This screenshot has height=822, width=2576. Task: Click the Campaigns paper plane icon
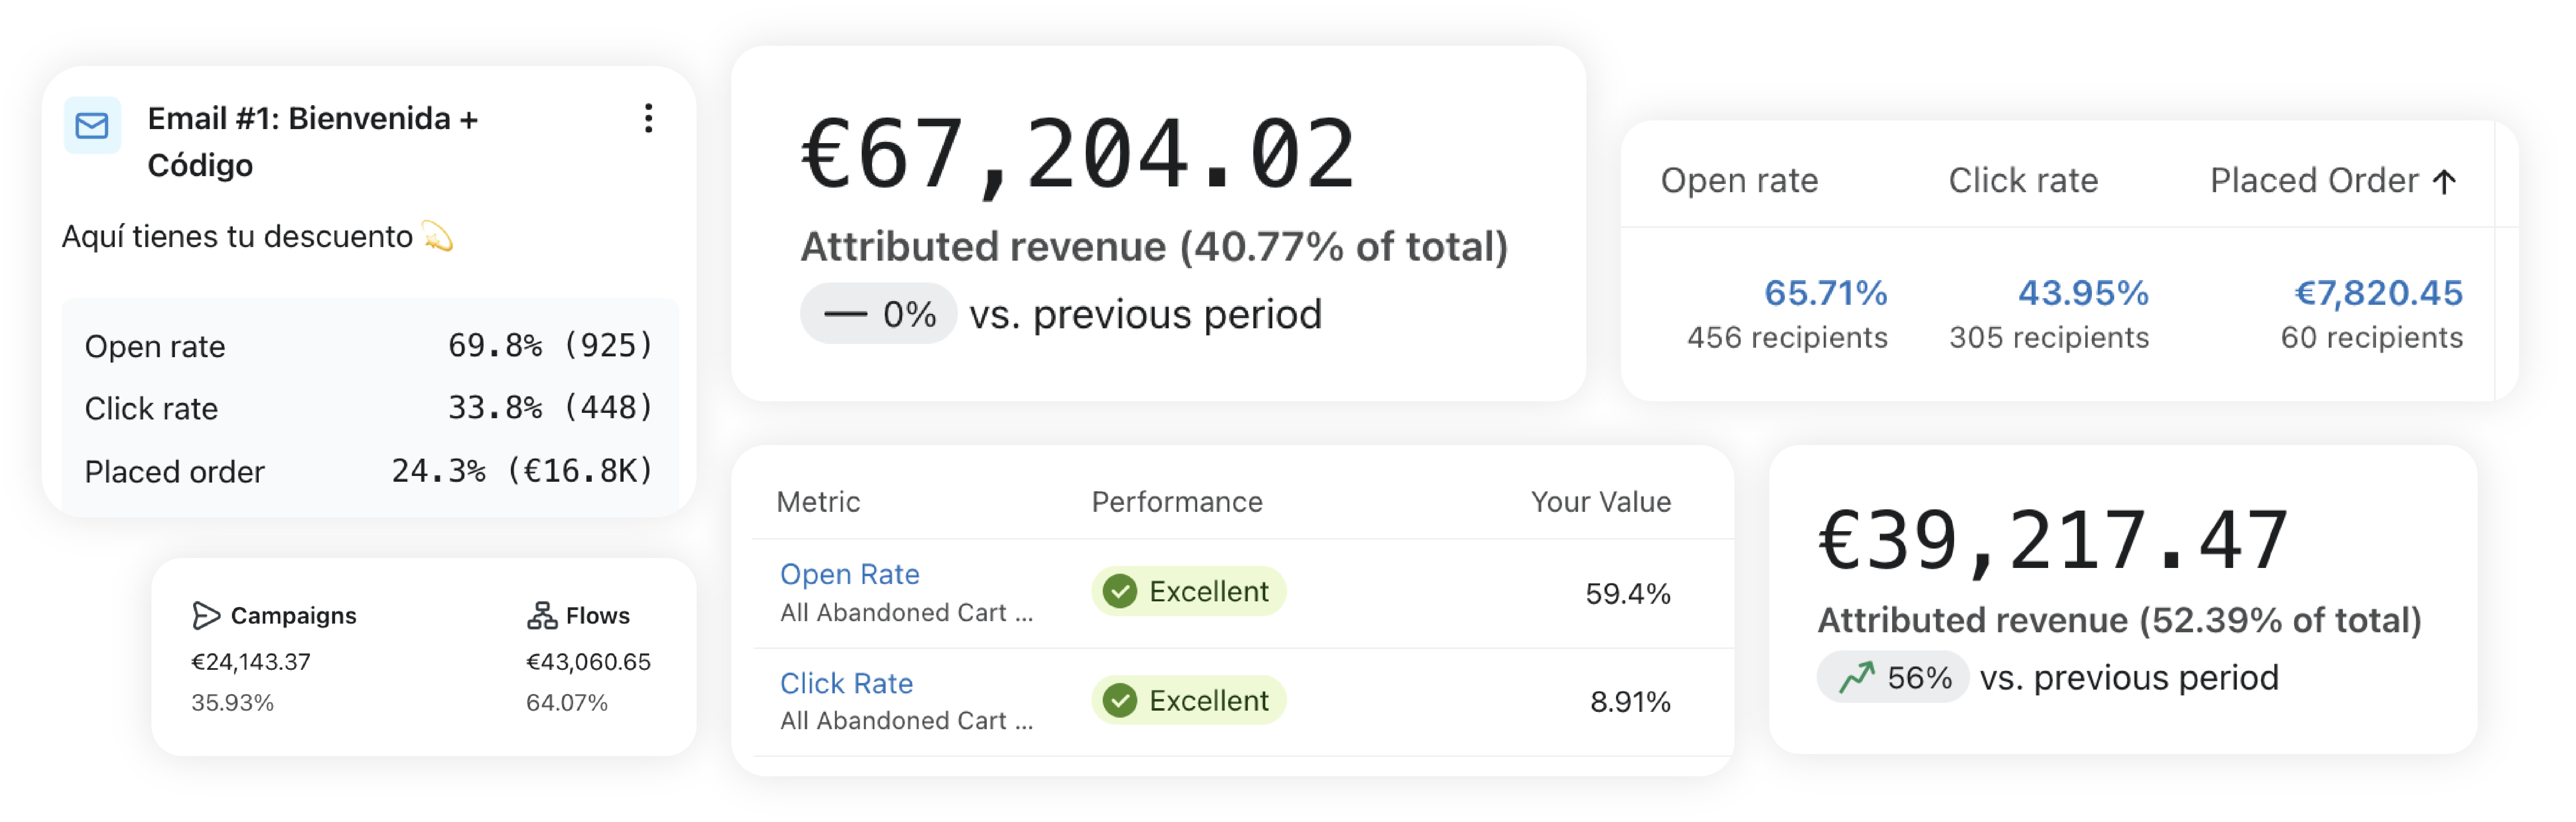click(205, 615)
